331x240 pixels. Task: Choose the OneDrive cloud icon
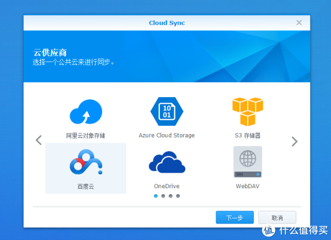(166, 163)
